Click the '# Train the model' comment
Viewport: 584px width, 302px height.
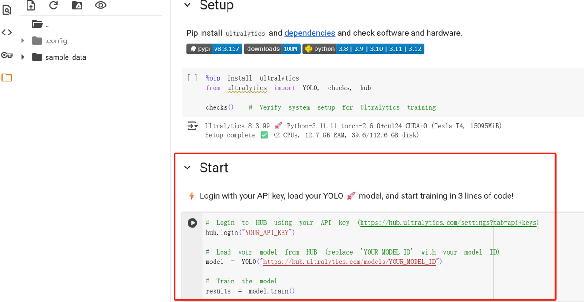241,282
